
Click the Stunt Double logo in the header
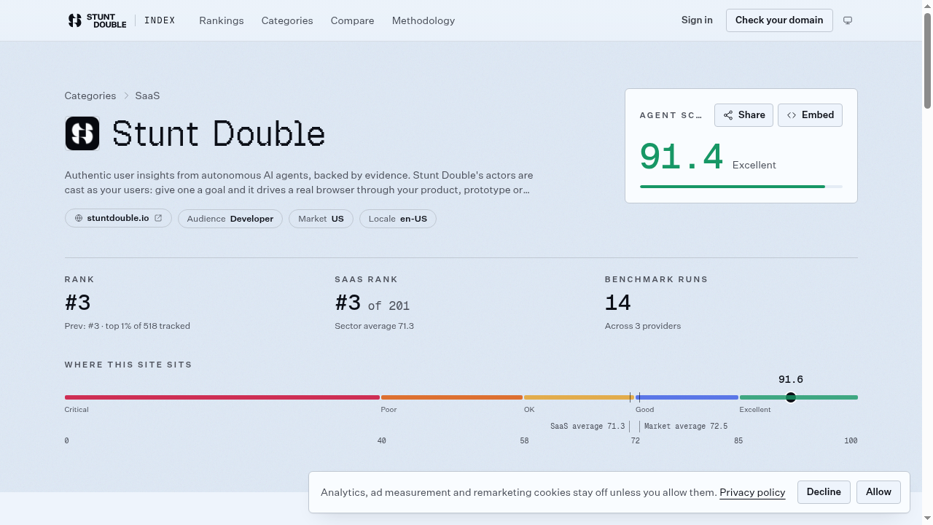96,20
